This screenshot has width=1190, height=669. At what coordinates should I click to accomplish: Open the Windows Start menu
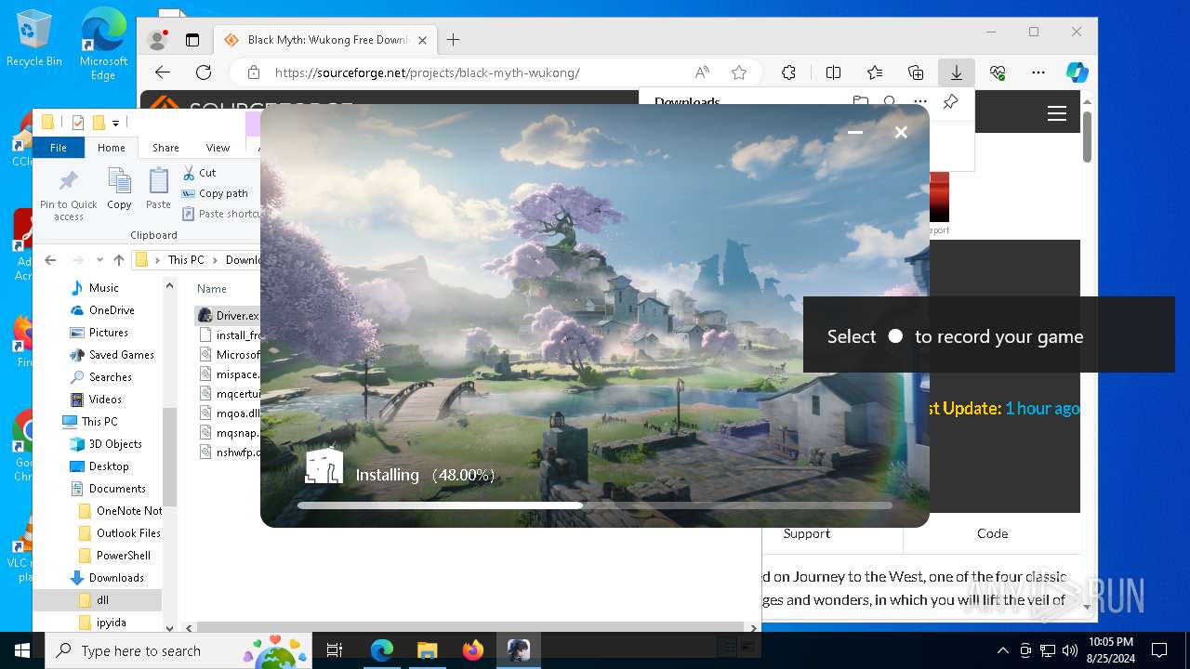click(x=22, y=650)
